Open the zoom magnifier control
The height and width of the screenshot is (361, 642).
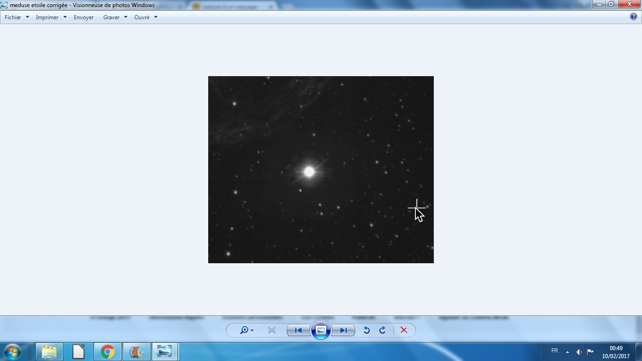point(246,330)
